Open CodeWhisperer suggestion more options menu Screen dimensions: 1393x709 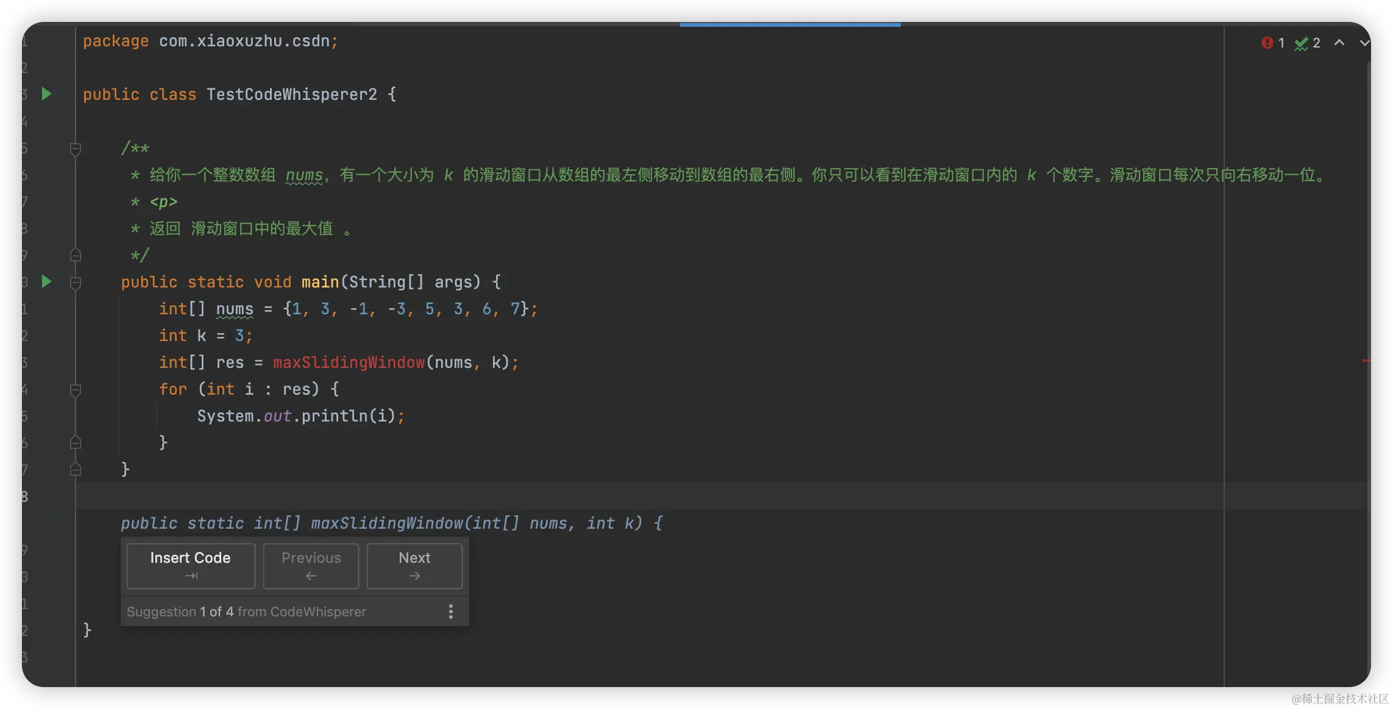pos(450,612)
